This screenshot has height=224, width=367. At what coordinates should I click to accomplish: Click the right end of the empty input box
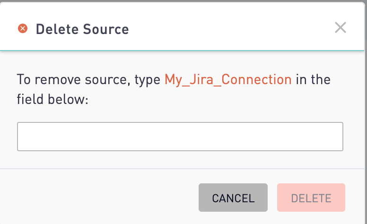(338, 137)
